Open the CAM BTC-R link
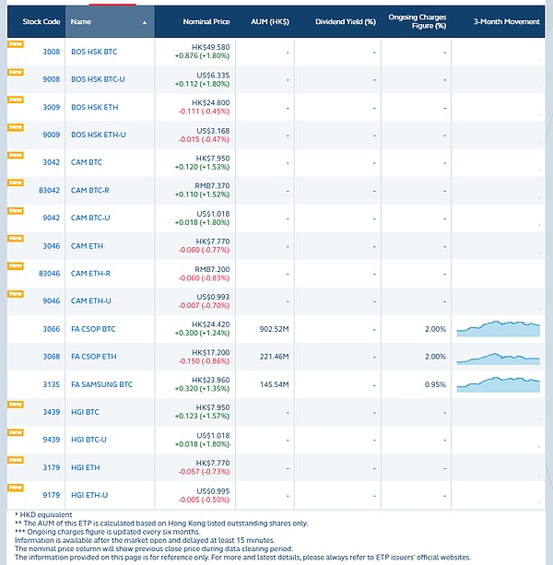This screenshot has height=565, width=553. pyautogui.click(x=91, y=190)
